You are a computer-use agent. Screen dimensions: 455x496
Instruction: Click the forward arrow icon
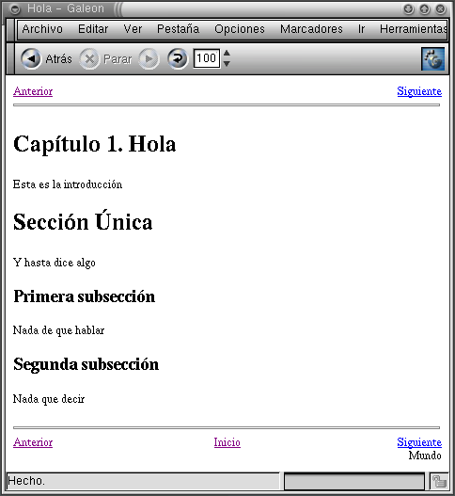pos(149,59)
